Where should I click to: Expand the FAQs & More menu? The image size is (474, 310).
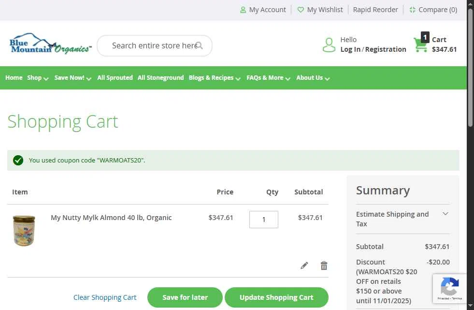[x=269, y=78]
